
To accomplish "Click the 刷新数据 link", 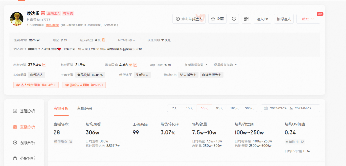I will (52, 25).
